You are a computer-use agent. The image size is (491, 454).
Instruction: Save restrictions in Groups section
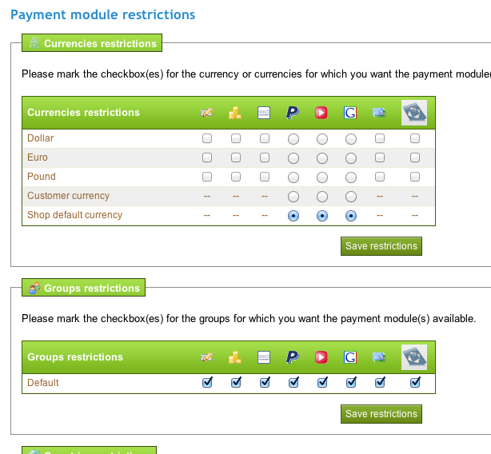(381, 414)
